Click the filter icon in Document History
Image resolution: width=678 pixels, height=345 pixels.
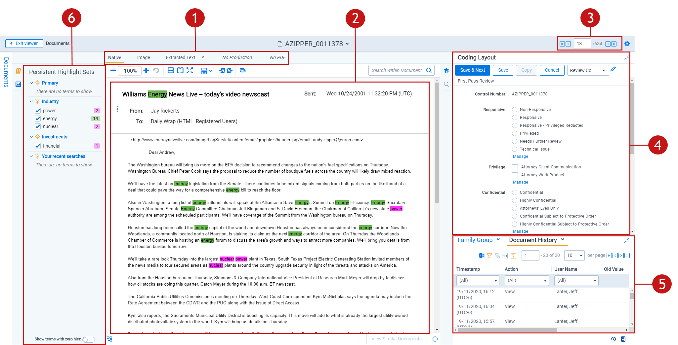coord(489,256)
